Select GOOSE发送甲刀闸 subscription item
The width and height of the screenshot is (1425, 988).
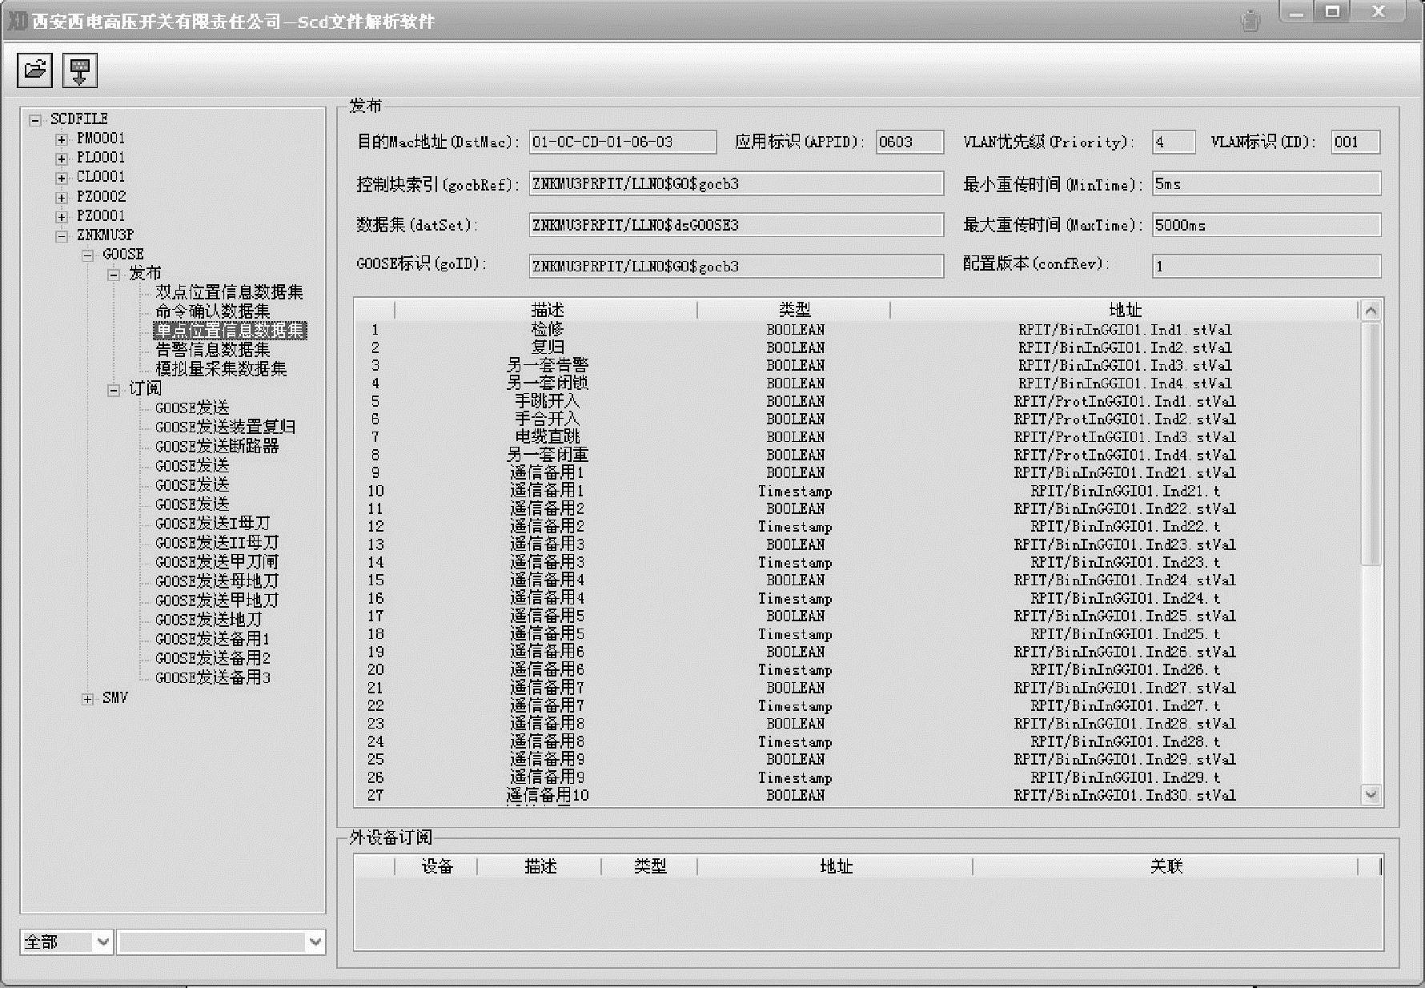217,562
